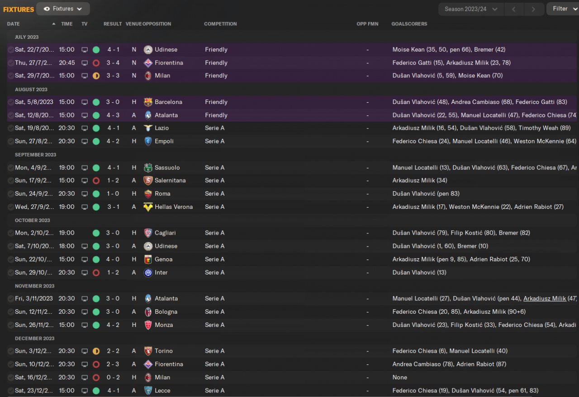Toggle check mark on Barcelona friendly row
The width and height of the screenshot is (579, 397).
pos(10,102)
